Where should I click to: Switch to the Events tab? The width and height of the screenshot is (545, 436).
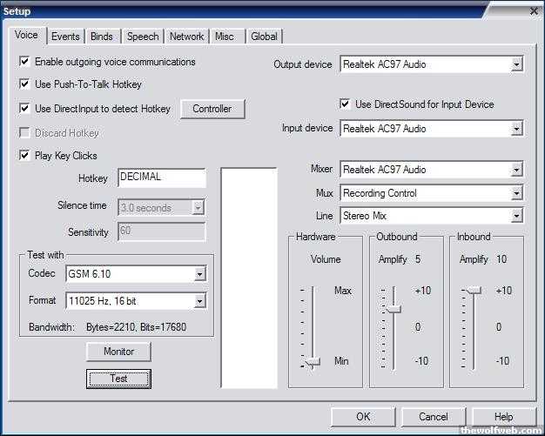pos(65,37)
